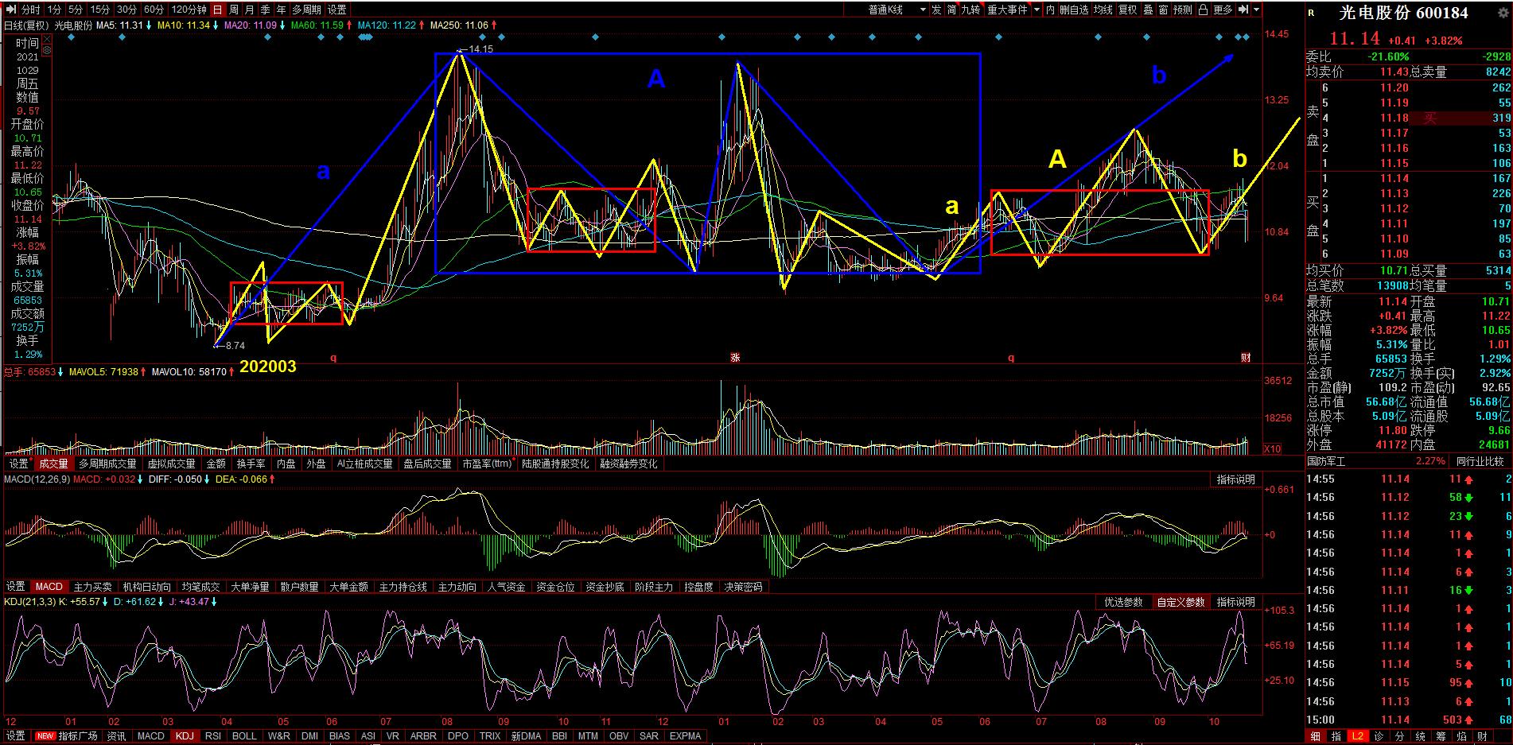Viewport: 1513px width, 745px height.
Task: Close the data info panel with X
Action: click(47, 40)
